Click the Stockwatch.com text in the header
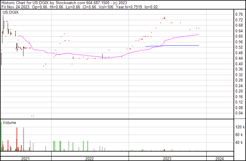The height and width of the screenshot is (161, 246). pyautogui.click(x=73, y=3)
